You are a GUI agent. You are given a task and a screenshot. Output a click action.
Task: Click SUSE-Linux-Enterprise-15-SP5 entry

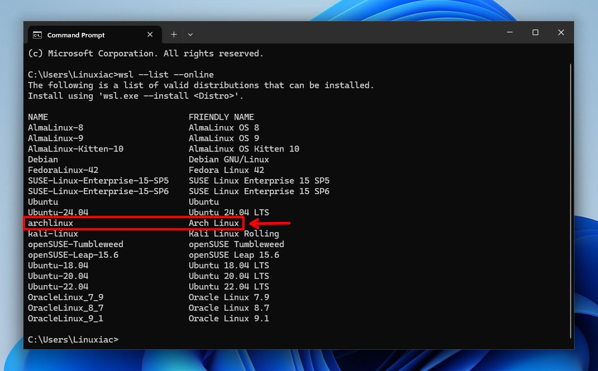(x=98, y=181)
